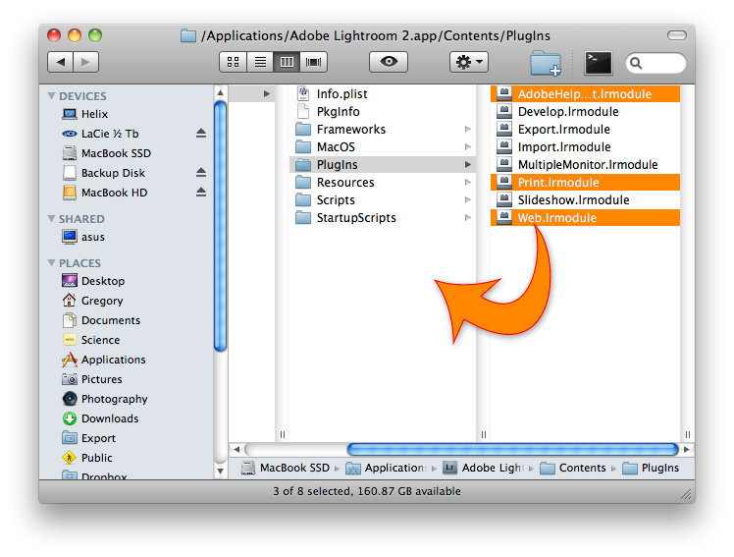This screenshot has height=557, width=734.
Task: Jump to Applications in path bar
Action: pyautogui.click(x=387, y=468)
